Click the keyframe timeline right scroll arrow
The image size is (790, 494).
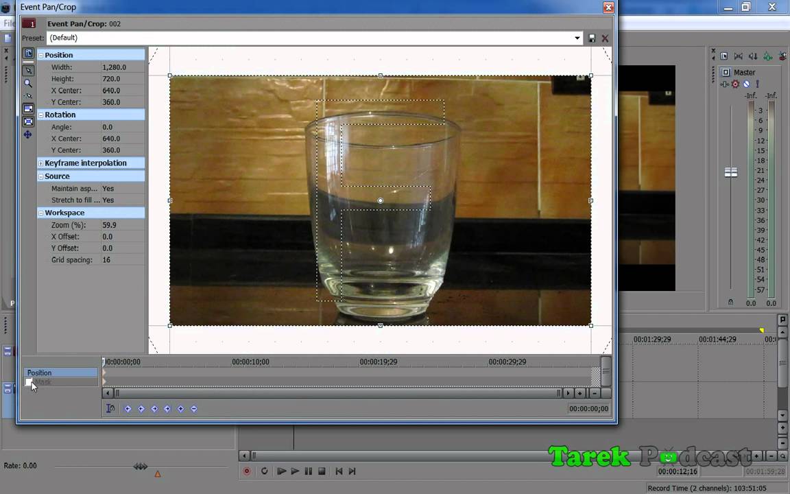568,393
